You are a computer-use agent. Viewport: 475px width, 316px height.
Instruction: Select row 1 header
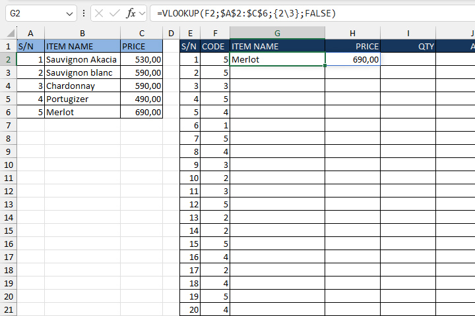pos(8,46)
